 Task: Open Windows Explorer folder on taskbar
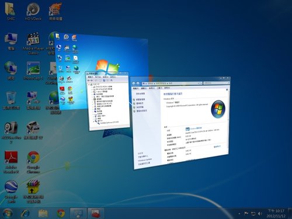click(43, 214)
